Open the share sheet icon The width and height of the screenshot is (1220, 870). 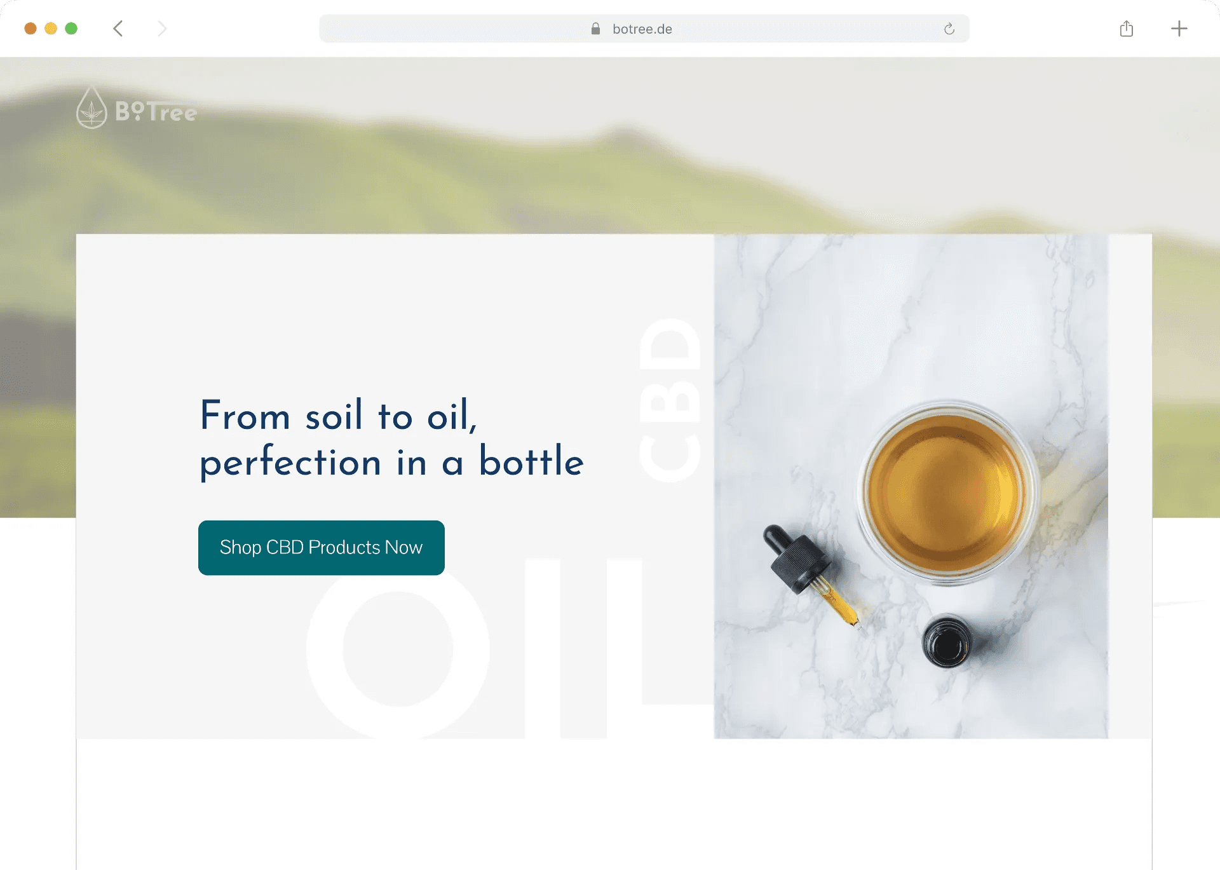click(x=1127, y=29)
